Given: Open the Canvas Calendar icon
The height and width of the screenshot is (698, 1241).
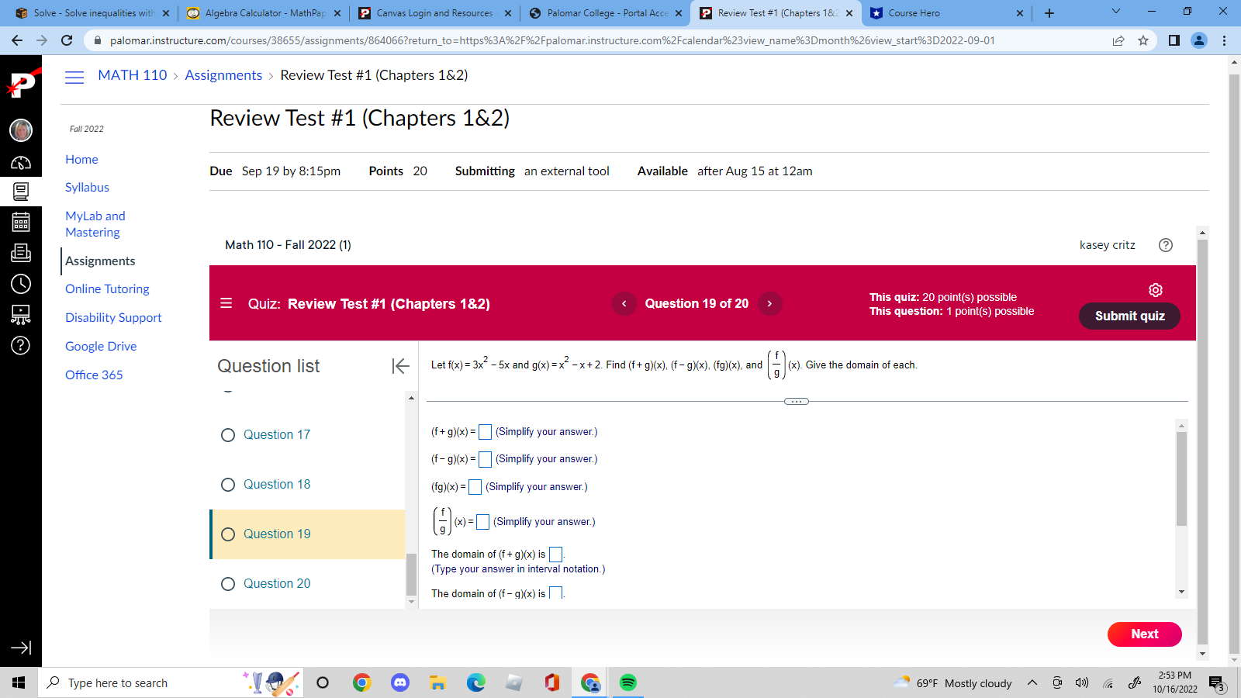Looking at the screenshot, I should [x=21, y=222].
